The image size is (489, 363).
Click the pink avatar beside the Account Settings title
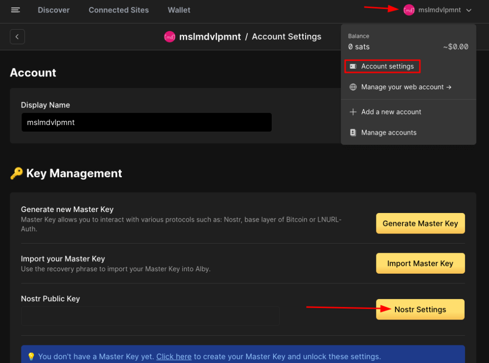coord(170,37)
